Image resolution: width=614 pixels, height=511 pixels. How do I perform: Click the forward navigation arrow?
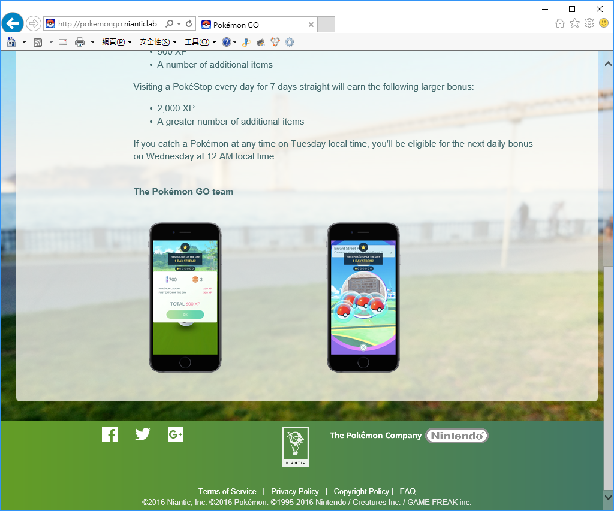tap(34, 23)
